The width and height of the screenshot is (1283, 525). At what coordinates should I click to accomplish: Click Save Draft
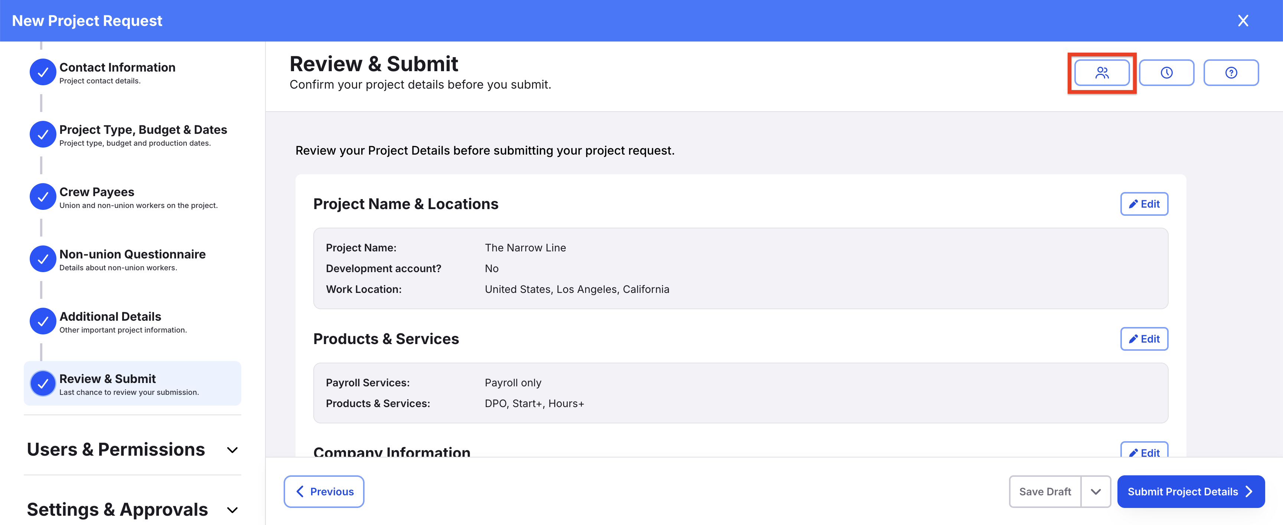(1045, 492)
